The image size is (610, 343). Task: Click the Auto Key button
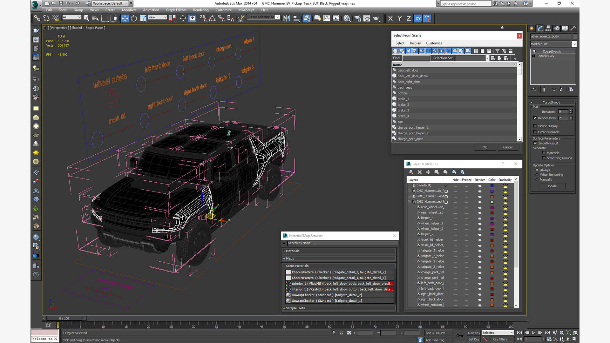(473, 333)
